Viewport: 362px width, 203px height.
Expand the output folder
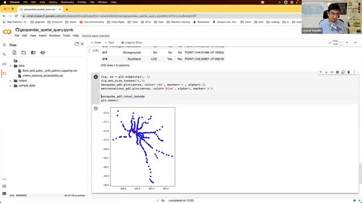click(x=10, y=81)
